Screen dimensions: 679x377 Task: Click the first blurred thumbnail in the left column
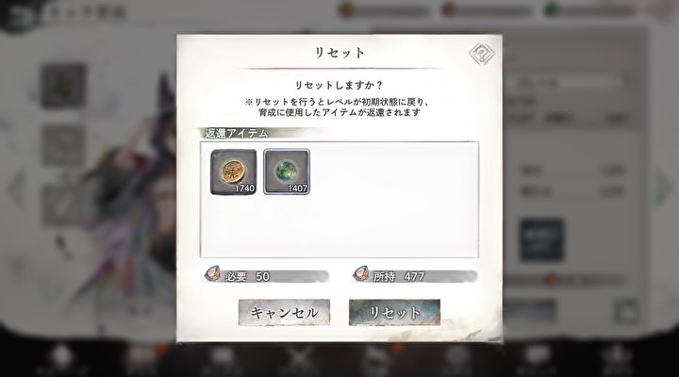point(64,85)
